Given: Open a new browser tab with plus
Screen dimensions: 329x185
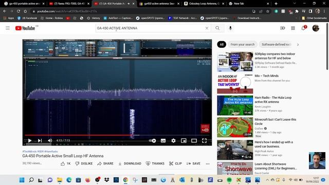Looking at the screenshot, I should [x=276, y=4].
